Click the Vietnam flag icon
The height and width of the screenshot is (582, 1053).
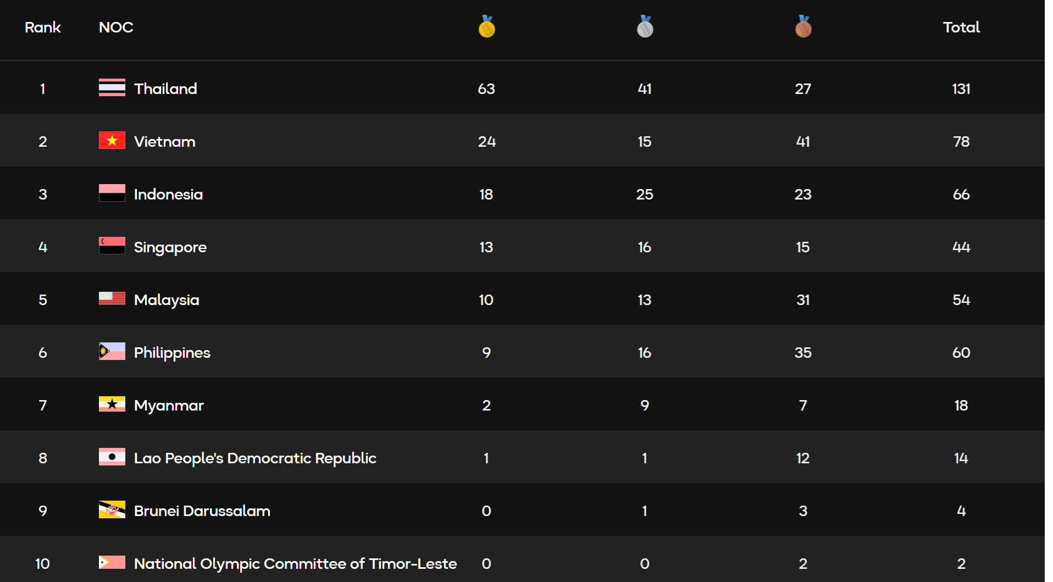(x=112, y=141)
